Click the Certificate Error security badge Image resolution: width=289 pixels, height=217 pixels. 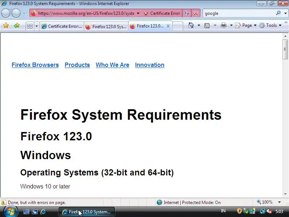[x=162, y=13]
